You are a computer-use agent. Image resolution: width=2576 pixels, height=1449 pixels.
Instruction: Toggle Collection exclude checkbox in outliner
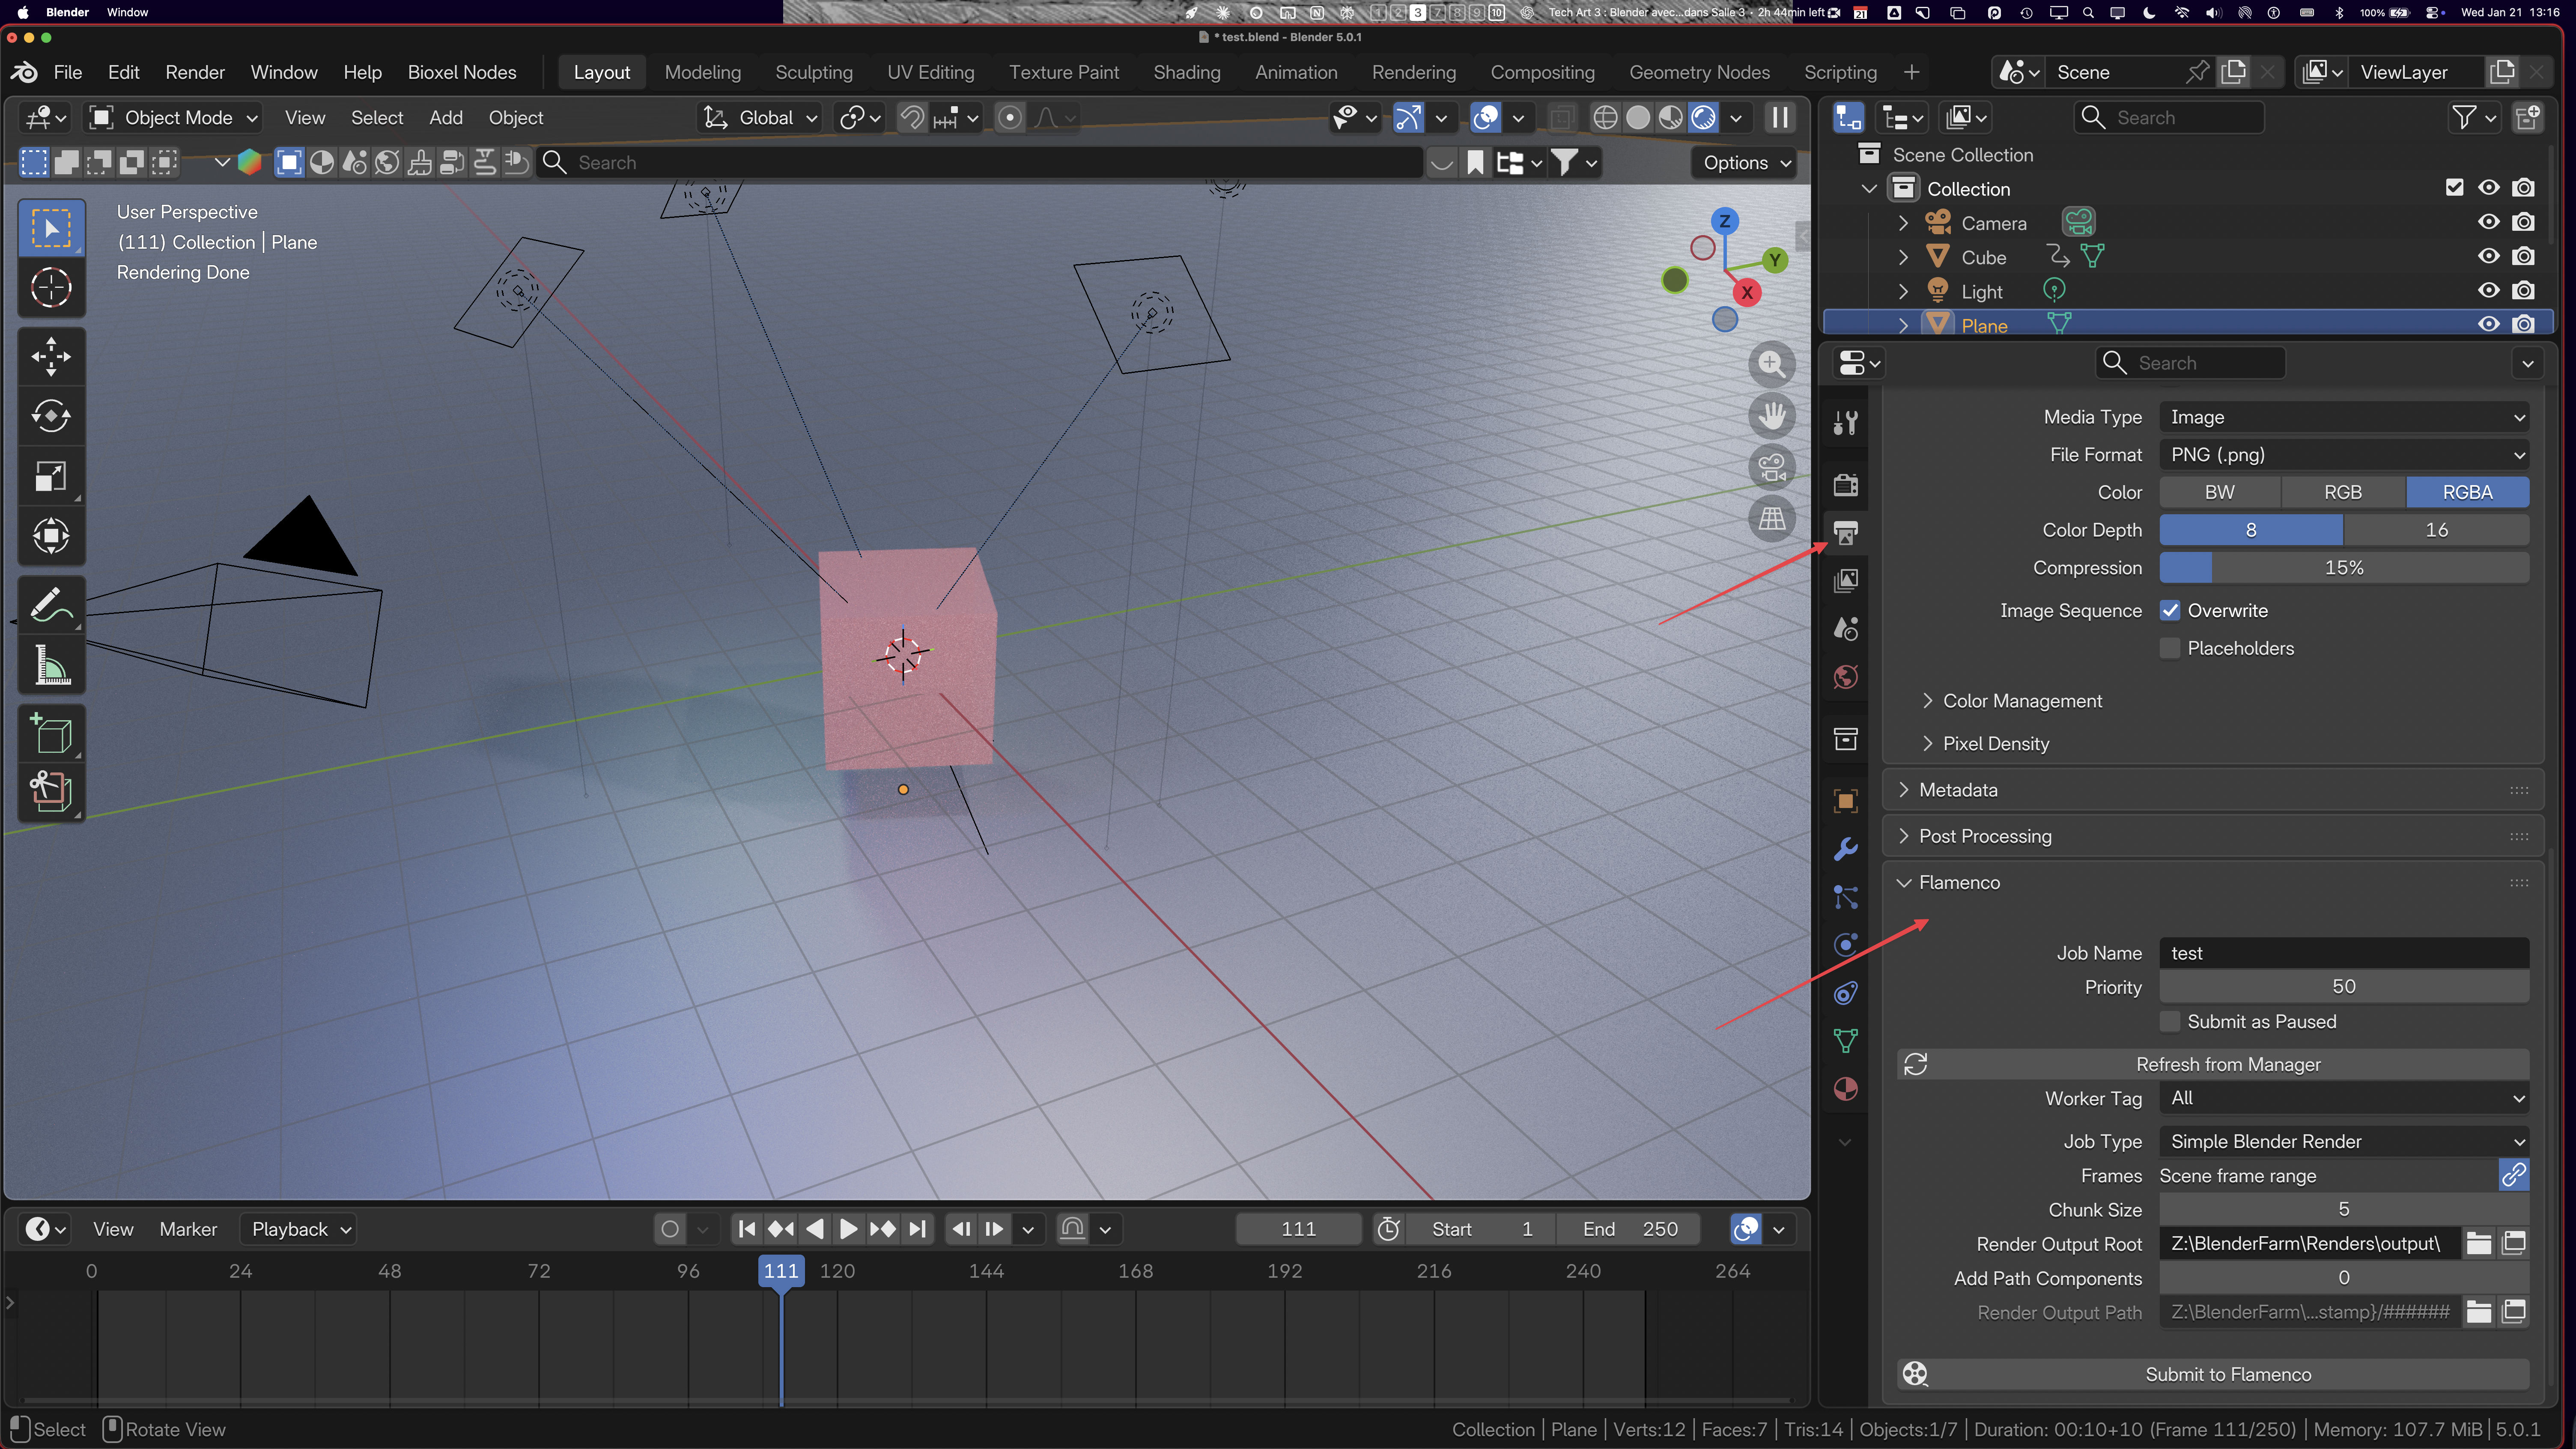2454,187
